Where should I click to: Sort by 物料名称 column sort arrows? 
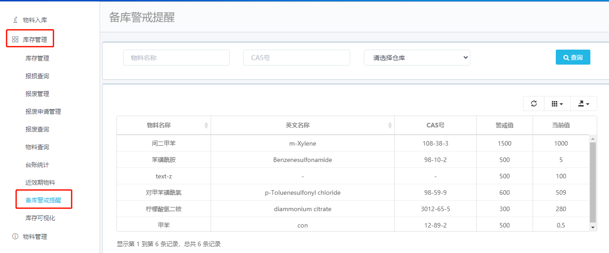[x=206, y=126]
